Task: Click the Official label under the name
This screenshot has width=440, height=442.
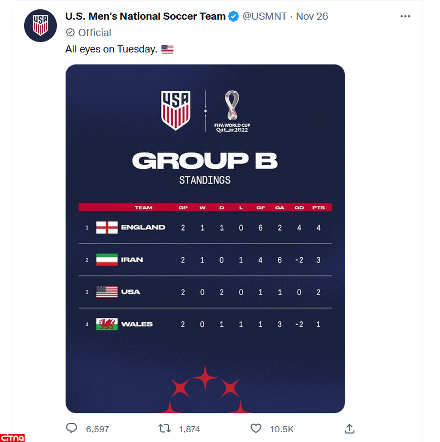Action: (x=94, y=33)
